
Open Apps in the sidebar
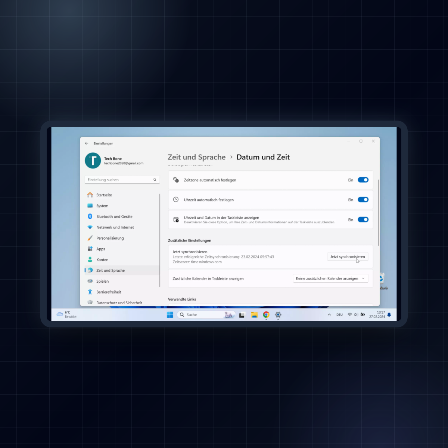[122, 249]
